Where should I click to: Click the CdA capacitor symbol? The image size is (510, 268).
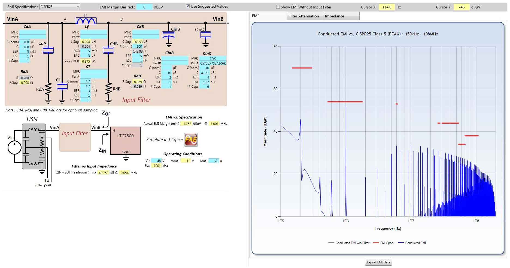click(48, 50)
